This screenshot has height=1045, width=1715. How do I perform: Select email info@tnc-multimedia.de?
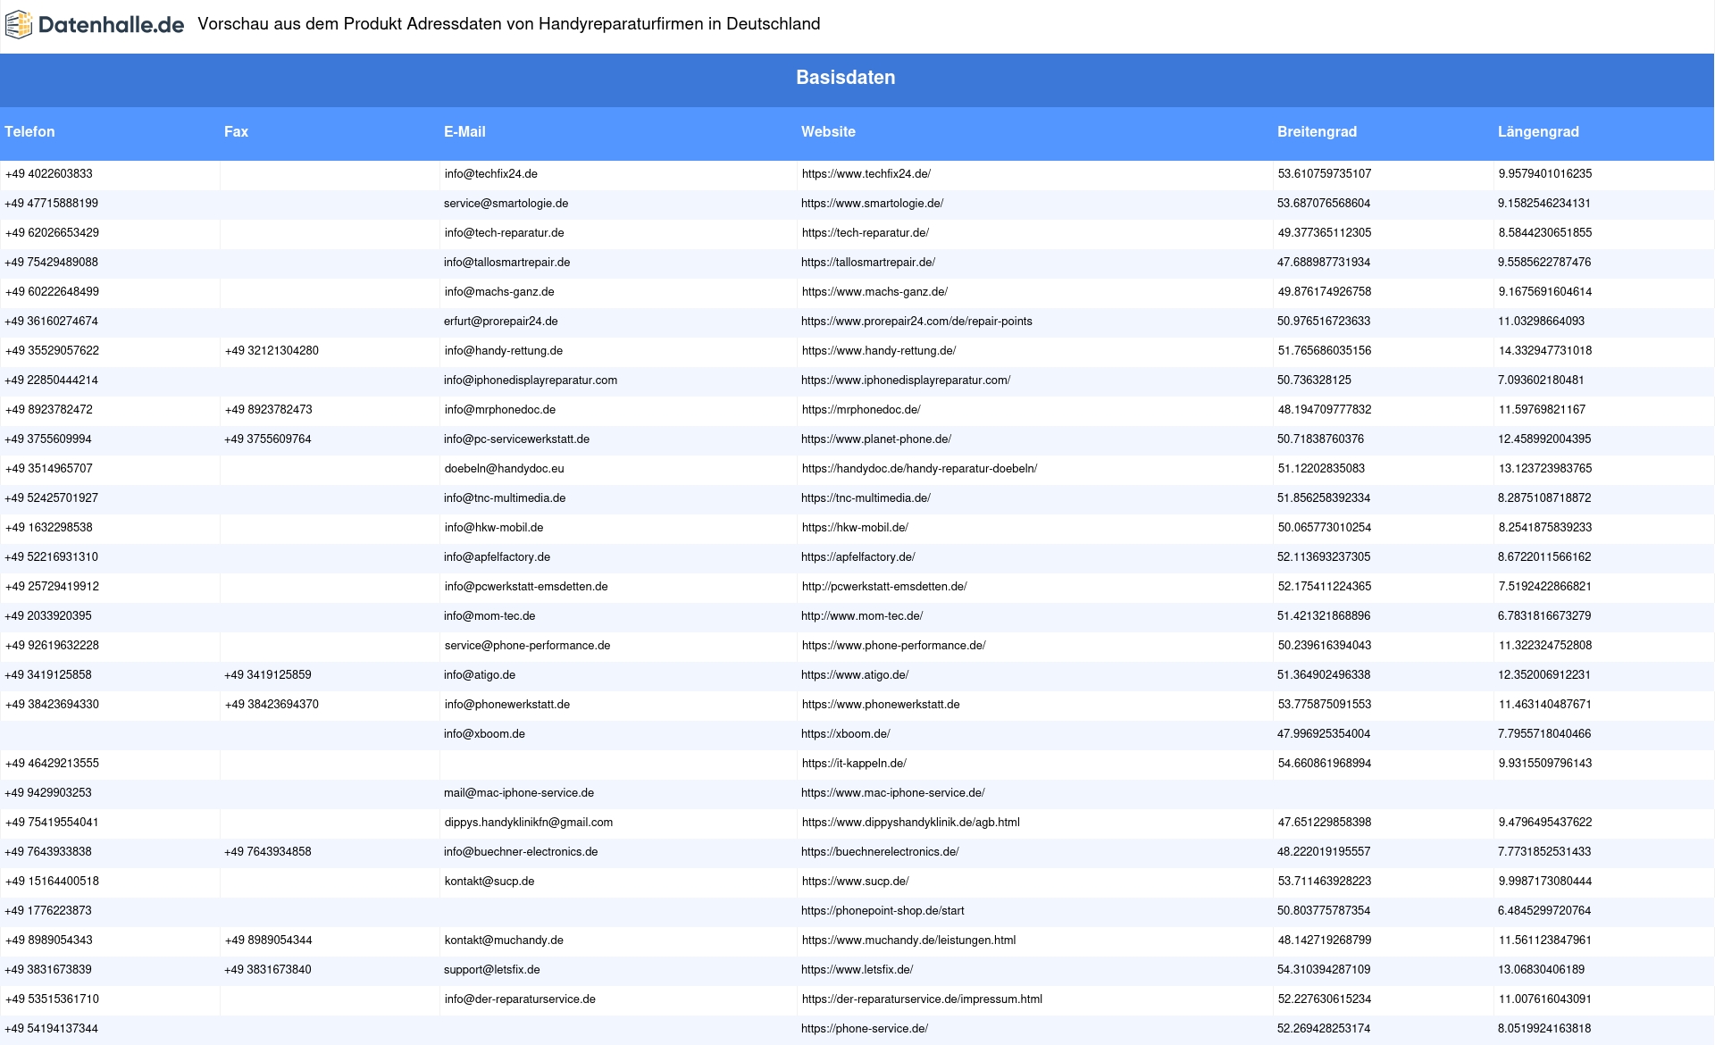[505, 498]
